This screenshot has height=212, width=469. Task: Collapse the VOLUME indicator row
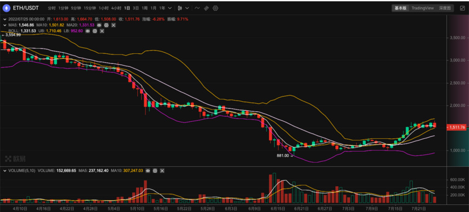5,170
